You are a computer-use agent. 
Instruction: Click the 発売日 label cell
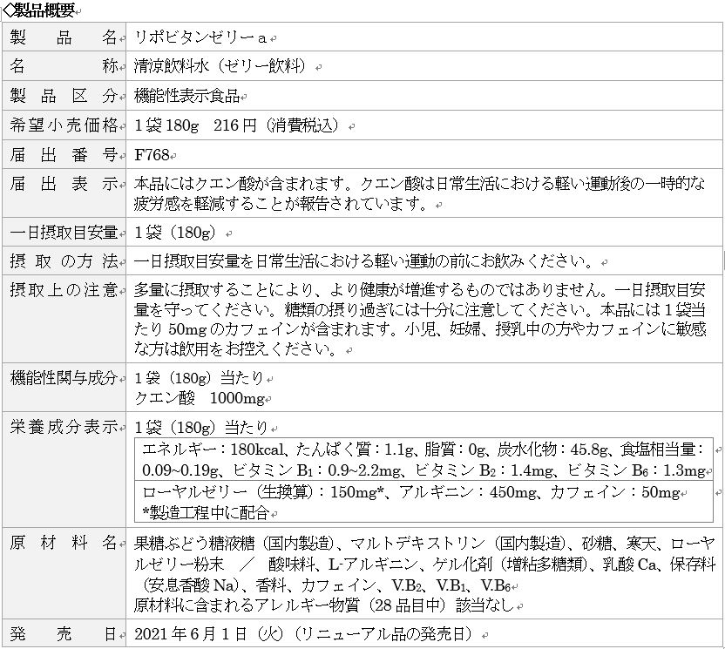[63, 633]
